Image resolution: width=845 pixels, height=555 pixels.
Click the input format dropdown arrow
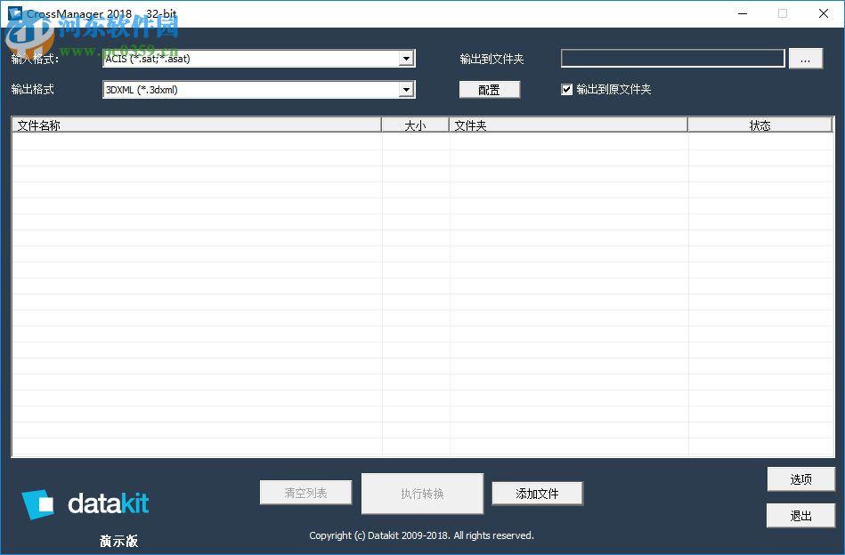[x=407, y=58]
